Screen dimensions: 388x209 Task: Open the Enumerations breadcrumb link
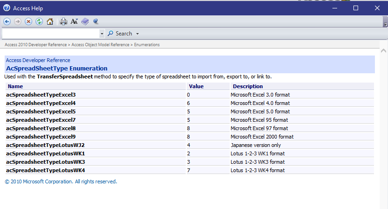click(147, 45)
